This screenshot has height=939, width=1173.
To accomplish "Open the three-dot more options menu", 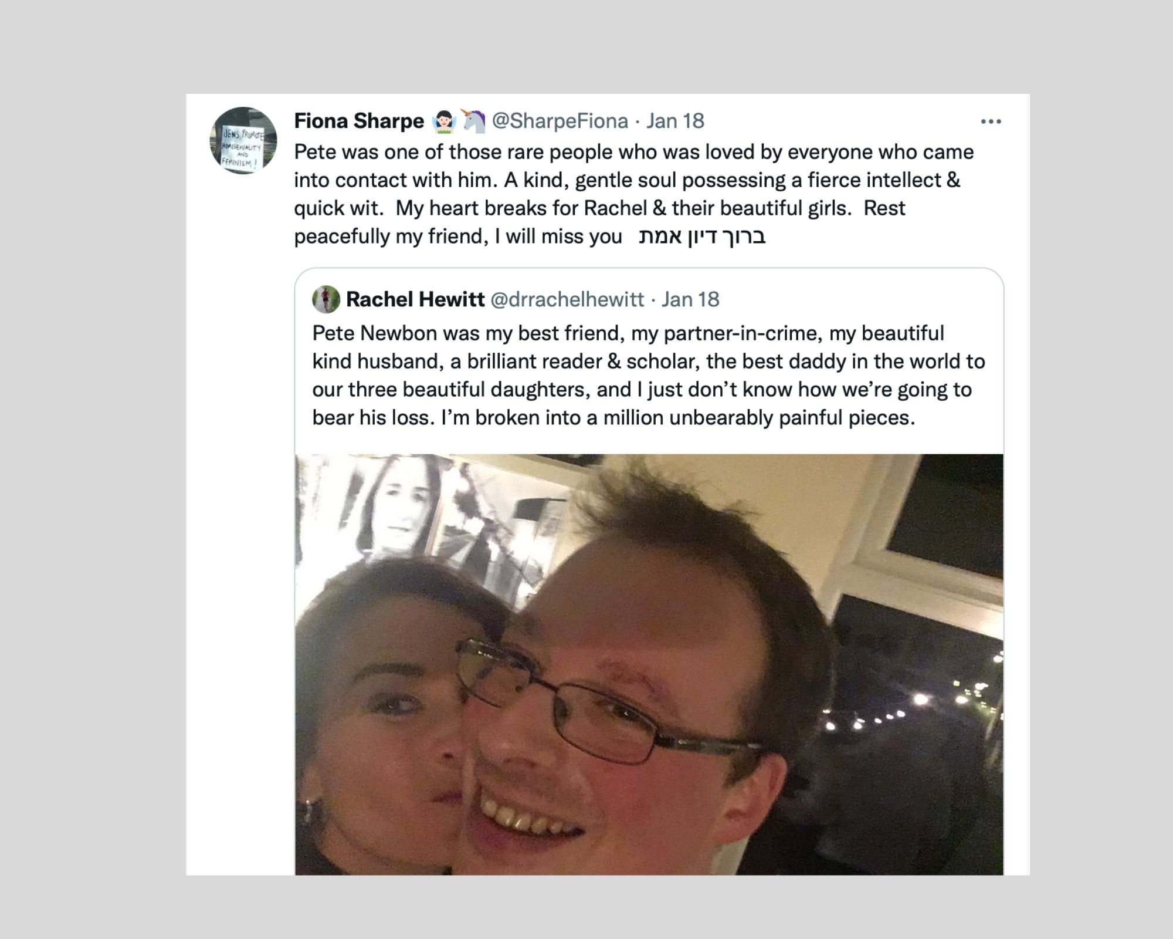I will [x=991, y=121].
